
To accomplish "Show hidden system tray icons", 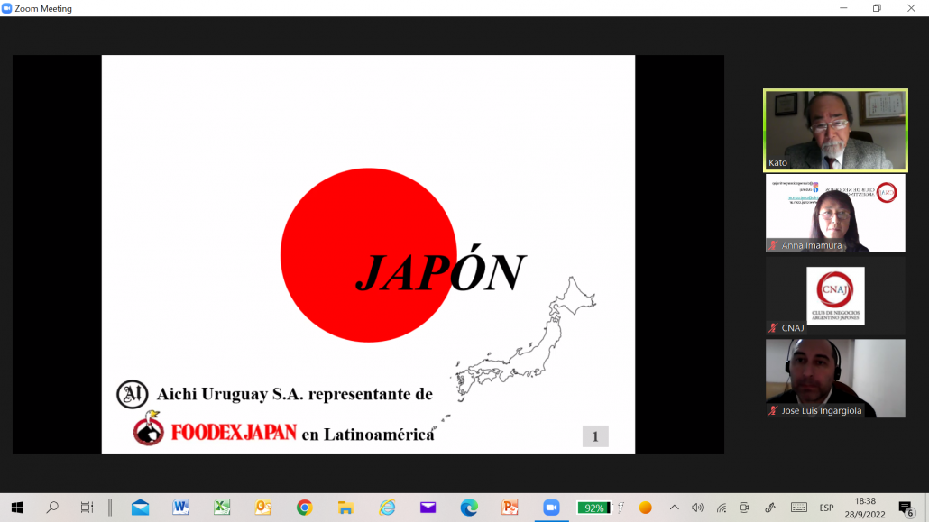I will click(x=675, y=508).
